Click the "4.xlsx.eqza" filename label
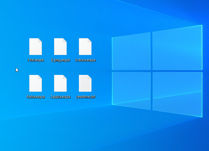This screenshot has width=209, height=151. pyautogui.click(x=36, y=97)
